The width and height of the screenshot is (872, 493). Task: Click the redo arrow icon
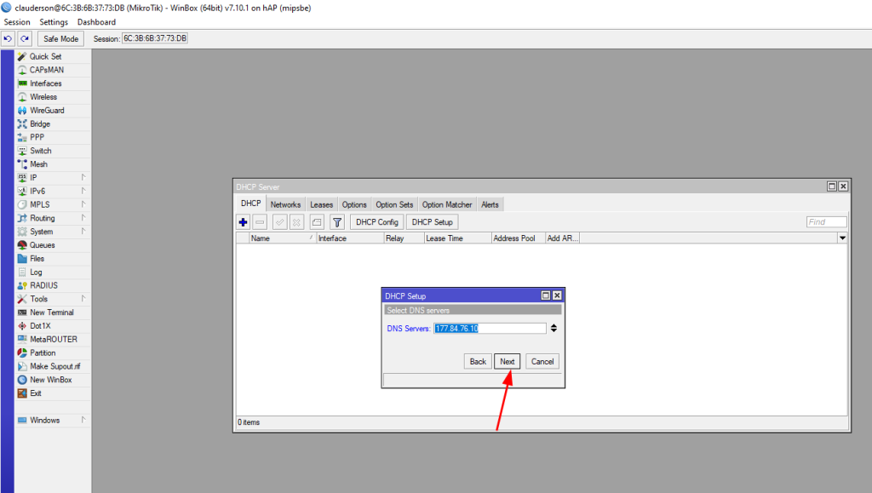pos(25,39)
